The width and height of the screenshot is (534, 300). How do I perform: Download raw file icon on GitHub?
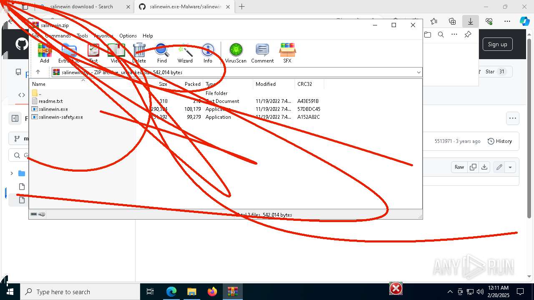tap(484, 167)
